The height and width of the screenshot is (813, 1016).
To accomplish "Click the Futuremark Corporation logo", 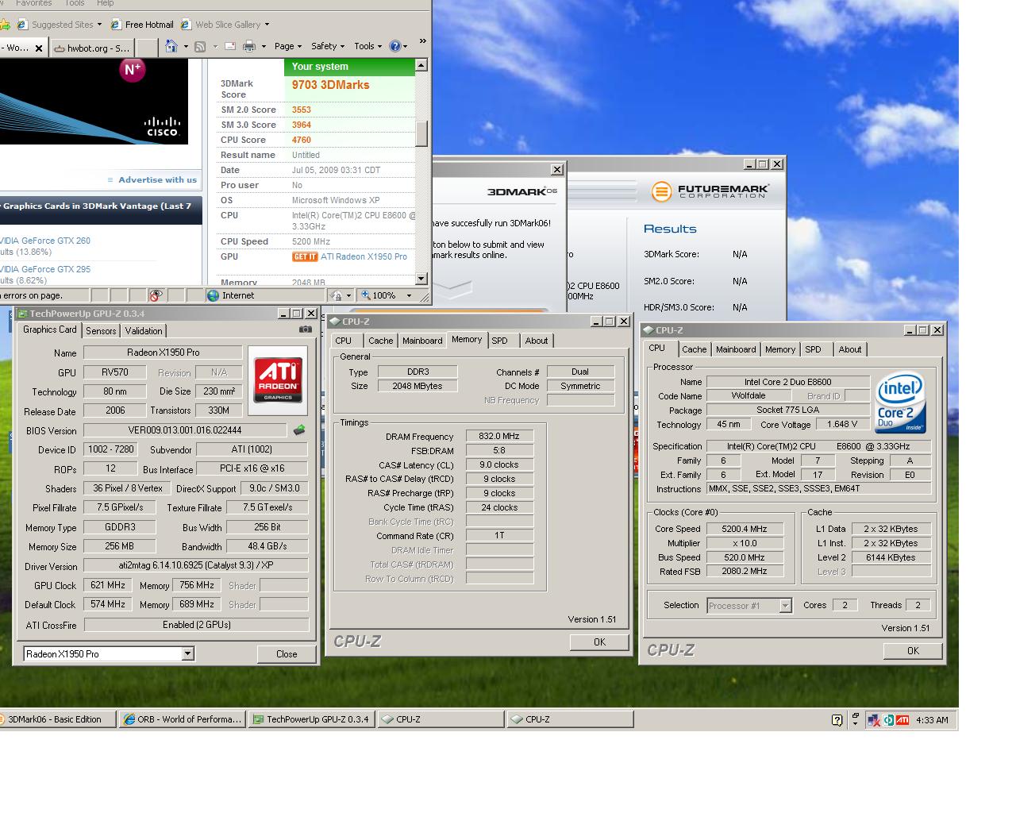I will pos(710,191).
